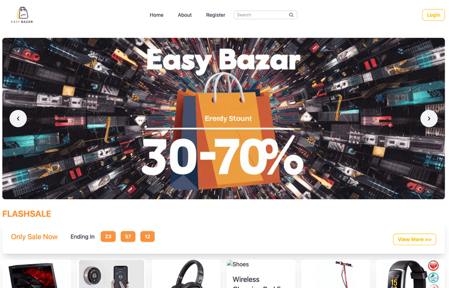Viewport: 449px width, 288px height.
Task: Open the About nav link
Action: click(x=185, y=15)
